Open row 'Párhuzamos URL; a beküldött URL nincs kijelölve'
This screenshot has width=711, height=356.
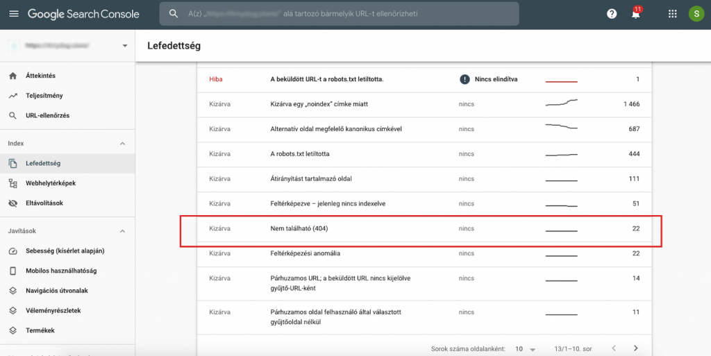[x=424, y=284]
